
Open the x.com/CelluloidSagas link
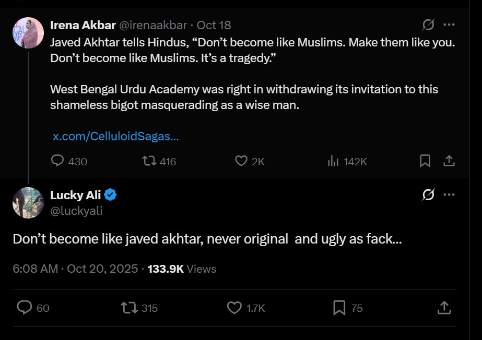pos(115,136)
